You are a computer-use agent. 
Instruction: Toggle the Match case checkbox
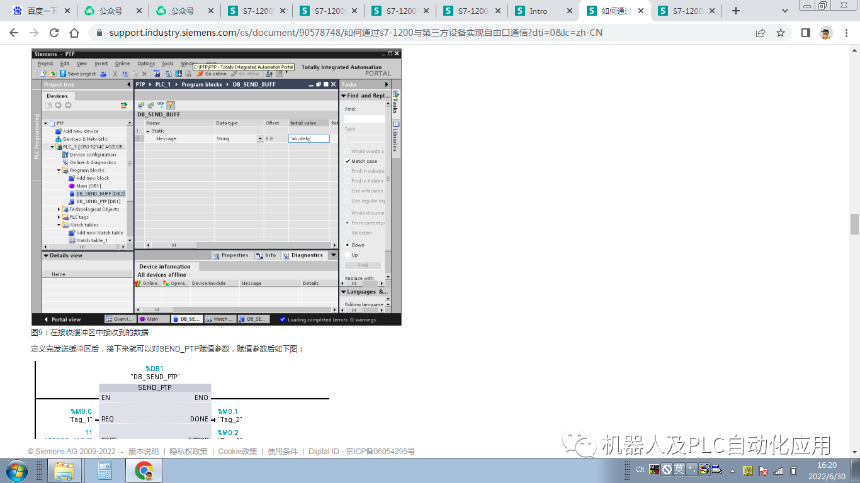click(x=347, y=161)
